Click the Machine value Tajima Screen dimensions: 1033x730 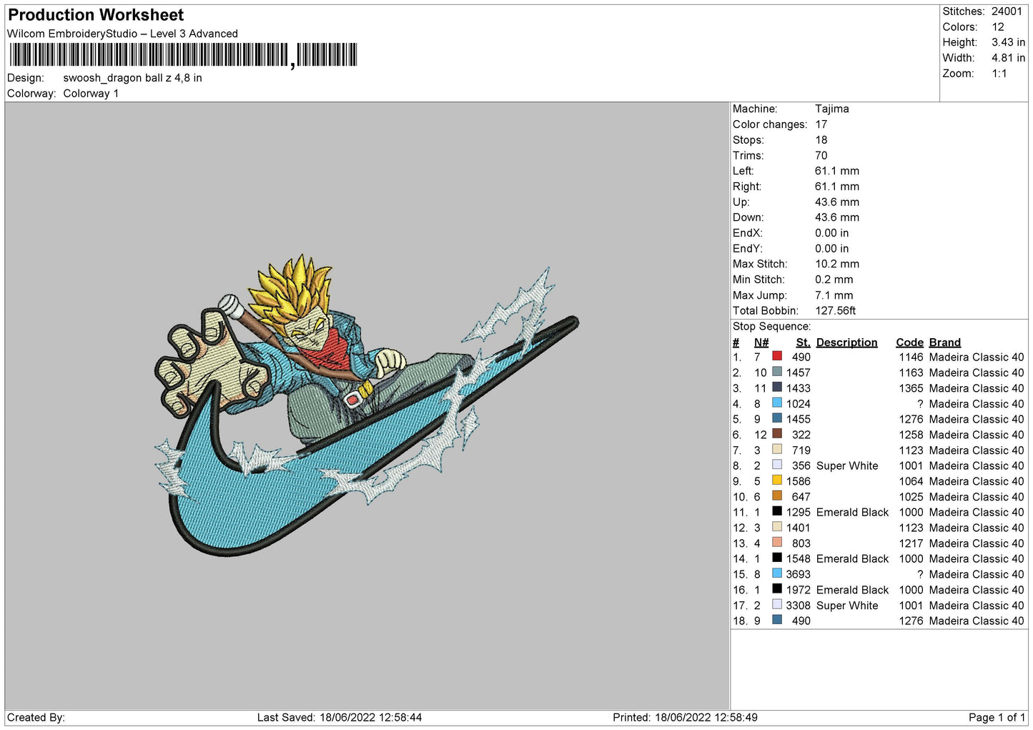(831, 109)
